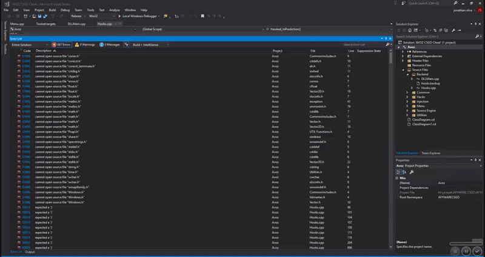Select ClassDiagram1.cd in Solution Explorer
This screenshot has width=485, height=257.
point(424,124)
